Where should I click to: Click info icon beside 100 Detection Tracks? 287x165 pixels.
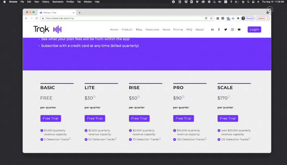coord(205,139)
